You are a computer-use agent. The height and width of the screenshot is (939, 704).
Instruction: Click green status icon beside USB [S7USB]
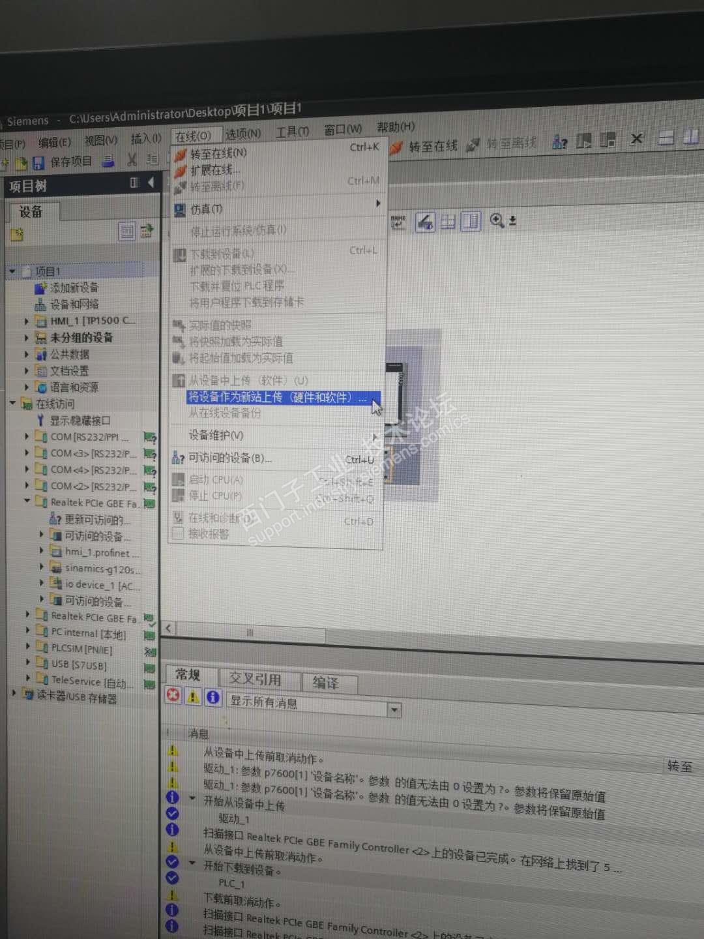149,667
